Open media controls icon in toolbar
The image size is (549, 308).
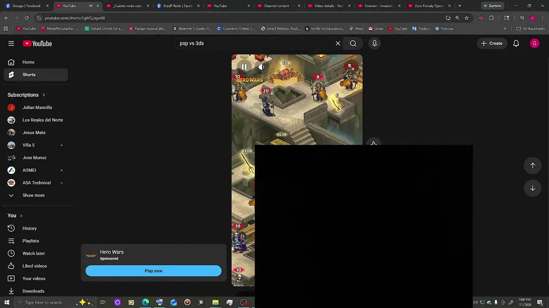pyautogui.click(x=522, y=18)
